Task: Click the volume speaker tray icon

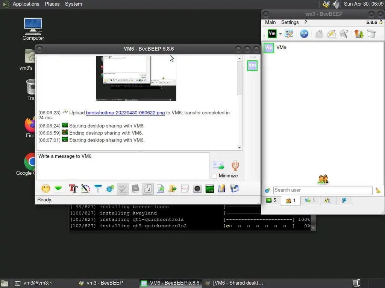Action: (x=336, y=4)
